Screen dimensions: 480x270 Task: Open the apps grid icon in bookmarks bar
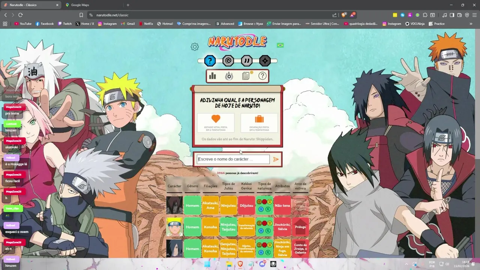tap(5, 24)
